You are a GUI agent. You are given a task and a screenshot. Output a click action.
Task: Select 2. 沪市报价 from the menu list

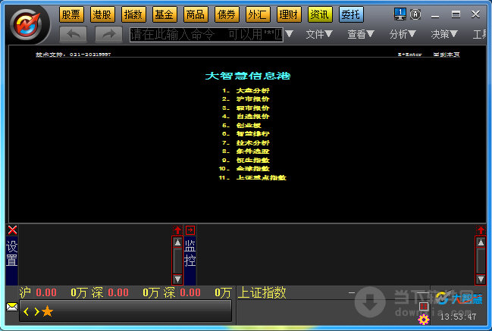[x=246, y=99]
